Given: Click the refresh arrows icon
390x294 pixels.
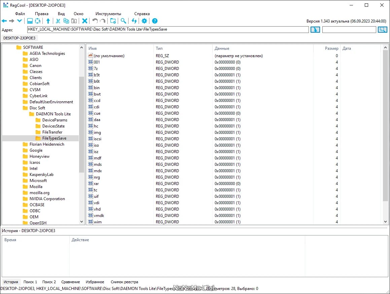Looking at the screenshot, I should pos(134,21).
